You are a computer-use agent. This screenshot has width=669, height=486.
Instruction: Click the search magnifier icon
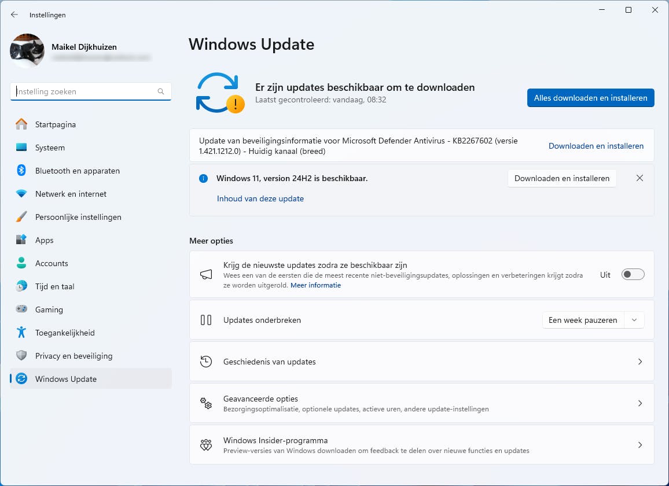click(161, 91)
